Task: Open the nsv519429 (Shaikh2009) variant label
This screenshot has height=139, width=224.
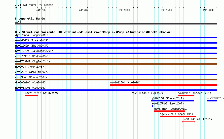Action: pos(32,46)
